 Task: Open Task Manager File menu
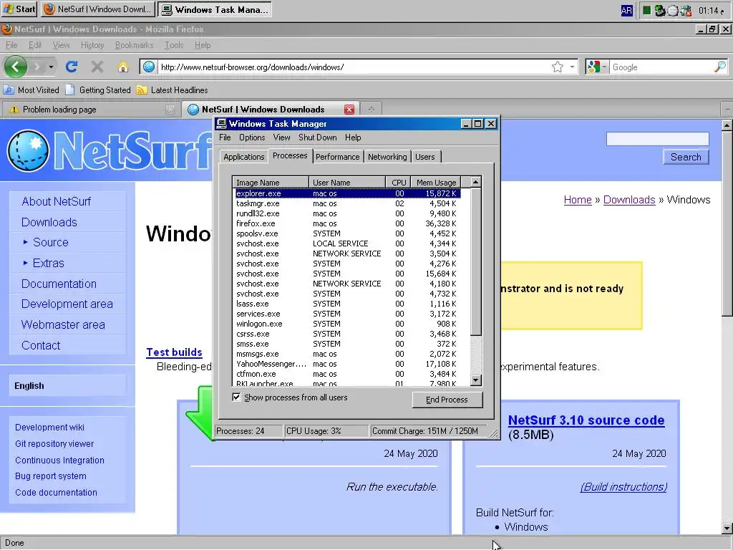(x=225, y=137)
